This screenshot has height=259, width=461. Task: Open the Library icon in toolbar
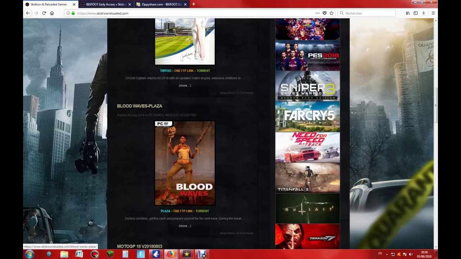tap(408, 13)
